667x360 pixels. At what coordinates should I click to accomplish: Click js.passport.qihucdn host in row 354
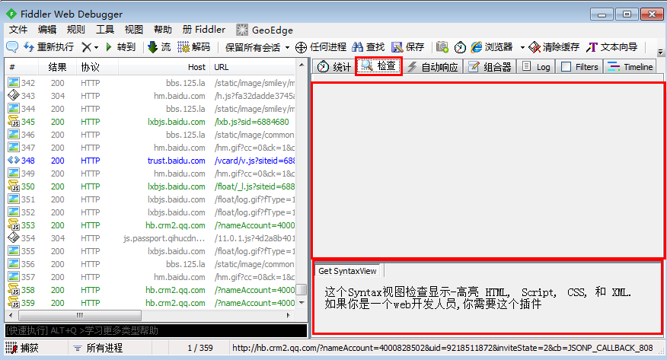tap(164, 238)
